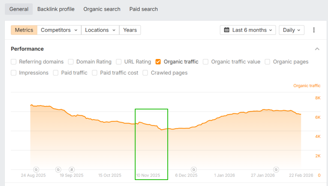This screenshot has width=328, height=186.
Task: Select the Years view button
Action: (x=130, y=30)
